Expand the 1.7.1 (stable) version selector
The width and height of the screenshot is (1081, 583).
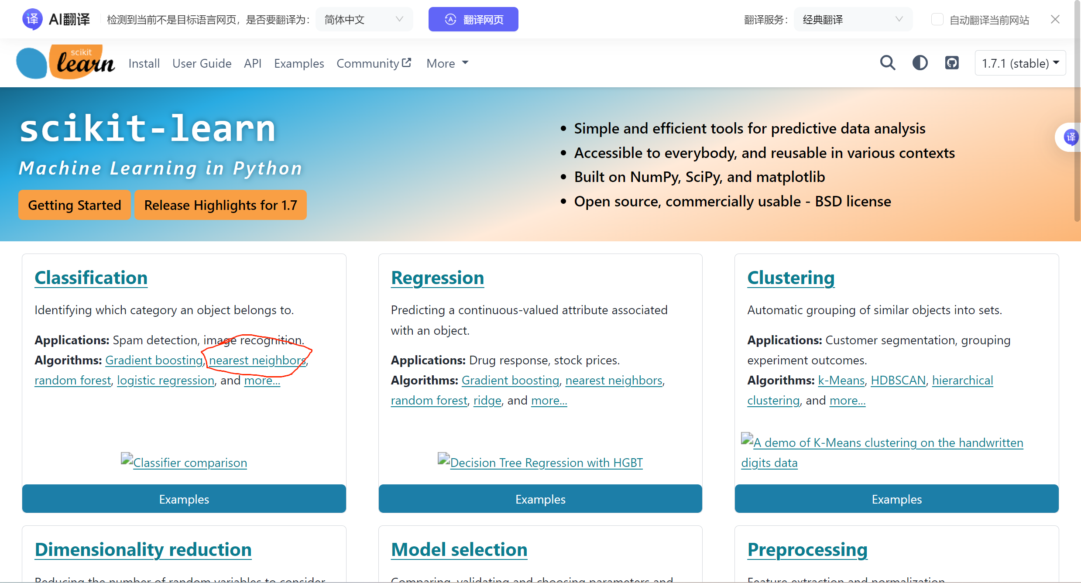click(x=1020, y=63)
